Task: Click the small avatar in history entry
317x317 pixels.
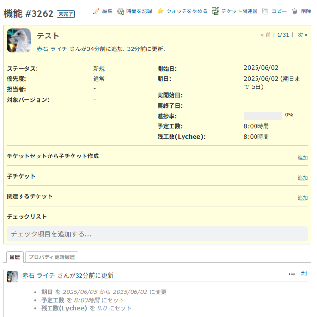Action: point(12,277)
